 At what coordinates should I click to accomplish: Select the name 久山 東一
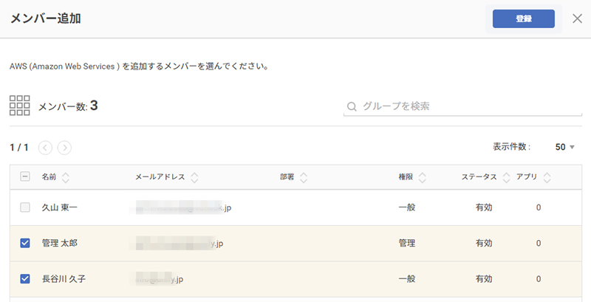59,207
